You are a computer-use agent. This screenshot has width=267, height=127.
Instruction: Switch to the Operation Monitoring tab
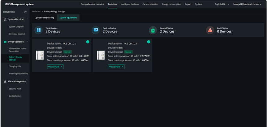point(44,18)
